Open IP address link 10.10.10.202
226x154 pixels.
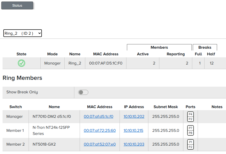[x=134, y=117]
